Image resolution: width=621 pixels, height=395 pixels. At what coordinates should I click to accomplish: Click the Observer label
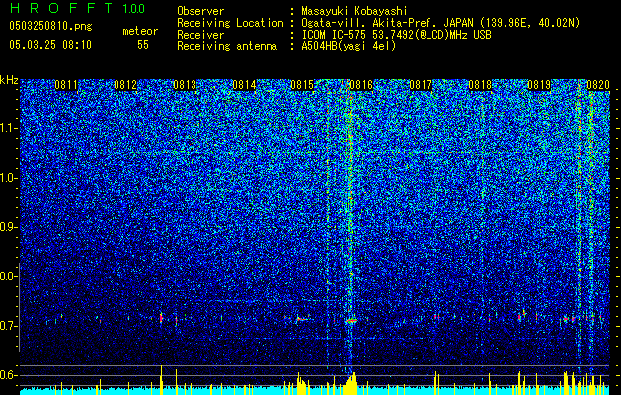pos(200,11)
